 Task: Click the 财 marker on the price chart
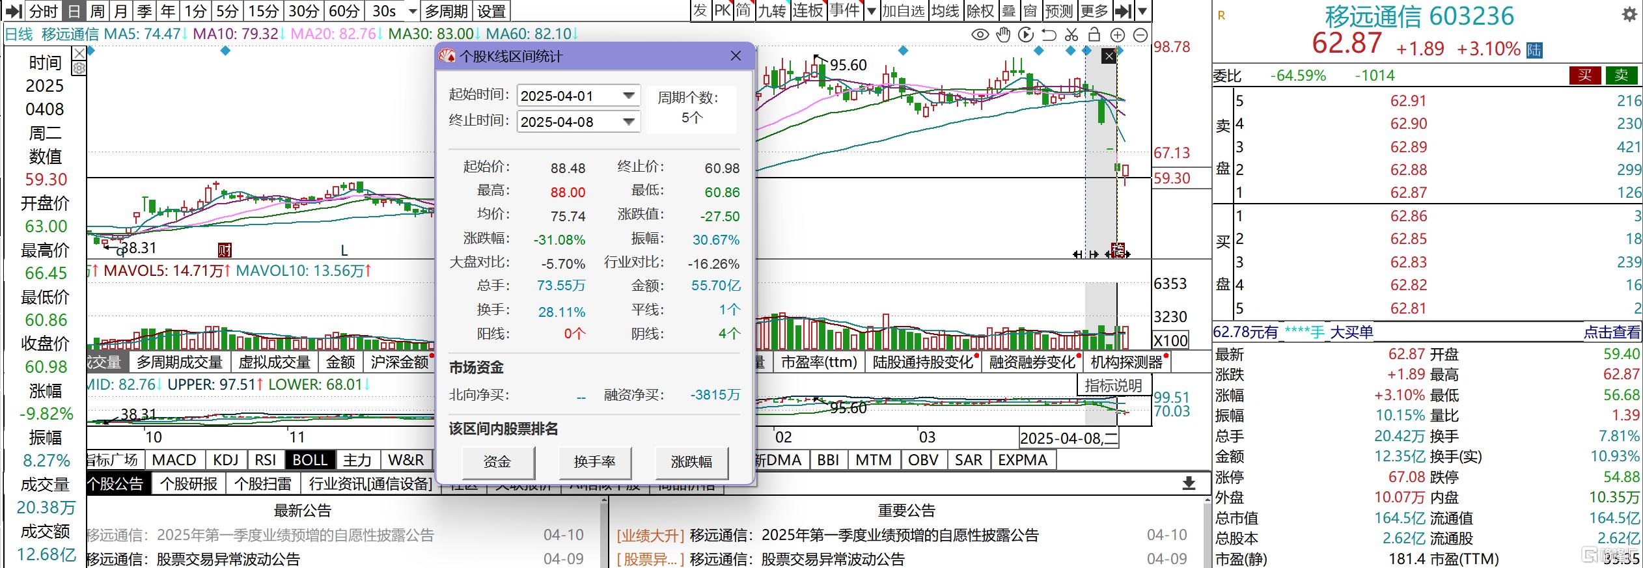[x=225, y=250]
